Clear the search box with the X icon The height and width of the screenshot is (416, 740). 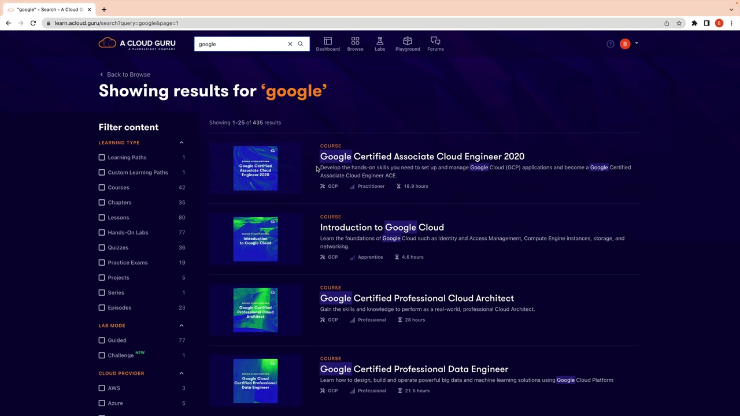(x=290, y=44)
